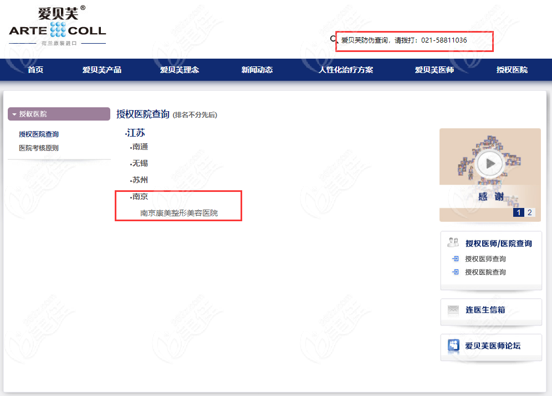The height and width of the screenshot is (396, 552).
Task: Open the 首页 navigation tab
Action: pyautogui.click(x=35, y=70)
